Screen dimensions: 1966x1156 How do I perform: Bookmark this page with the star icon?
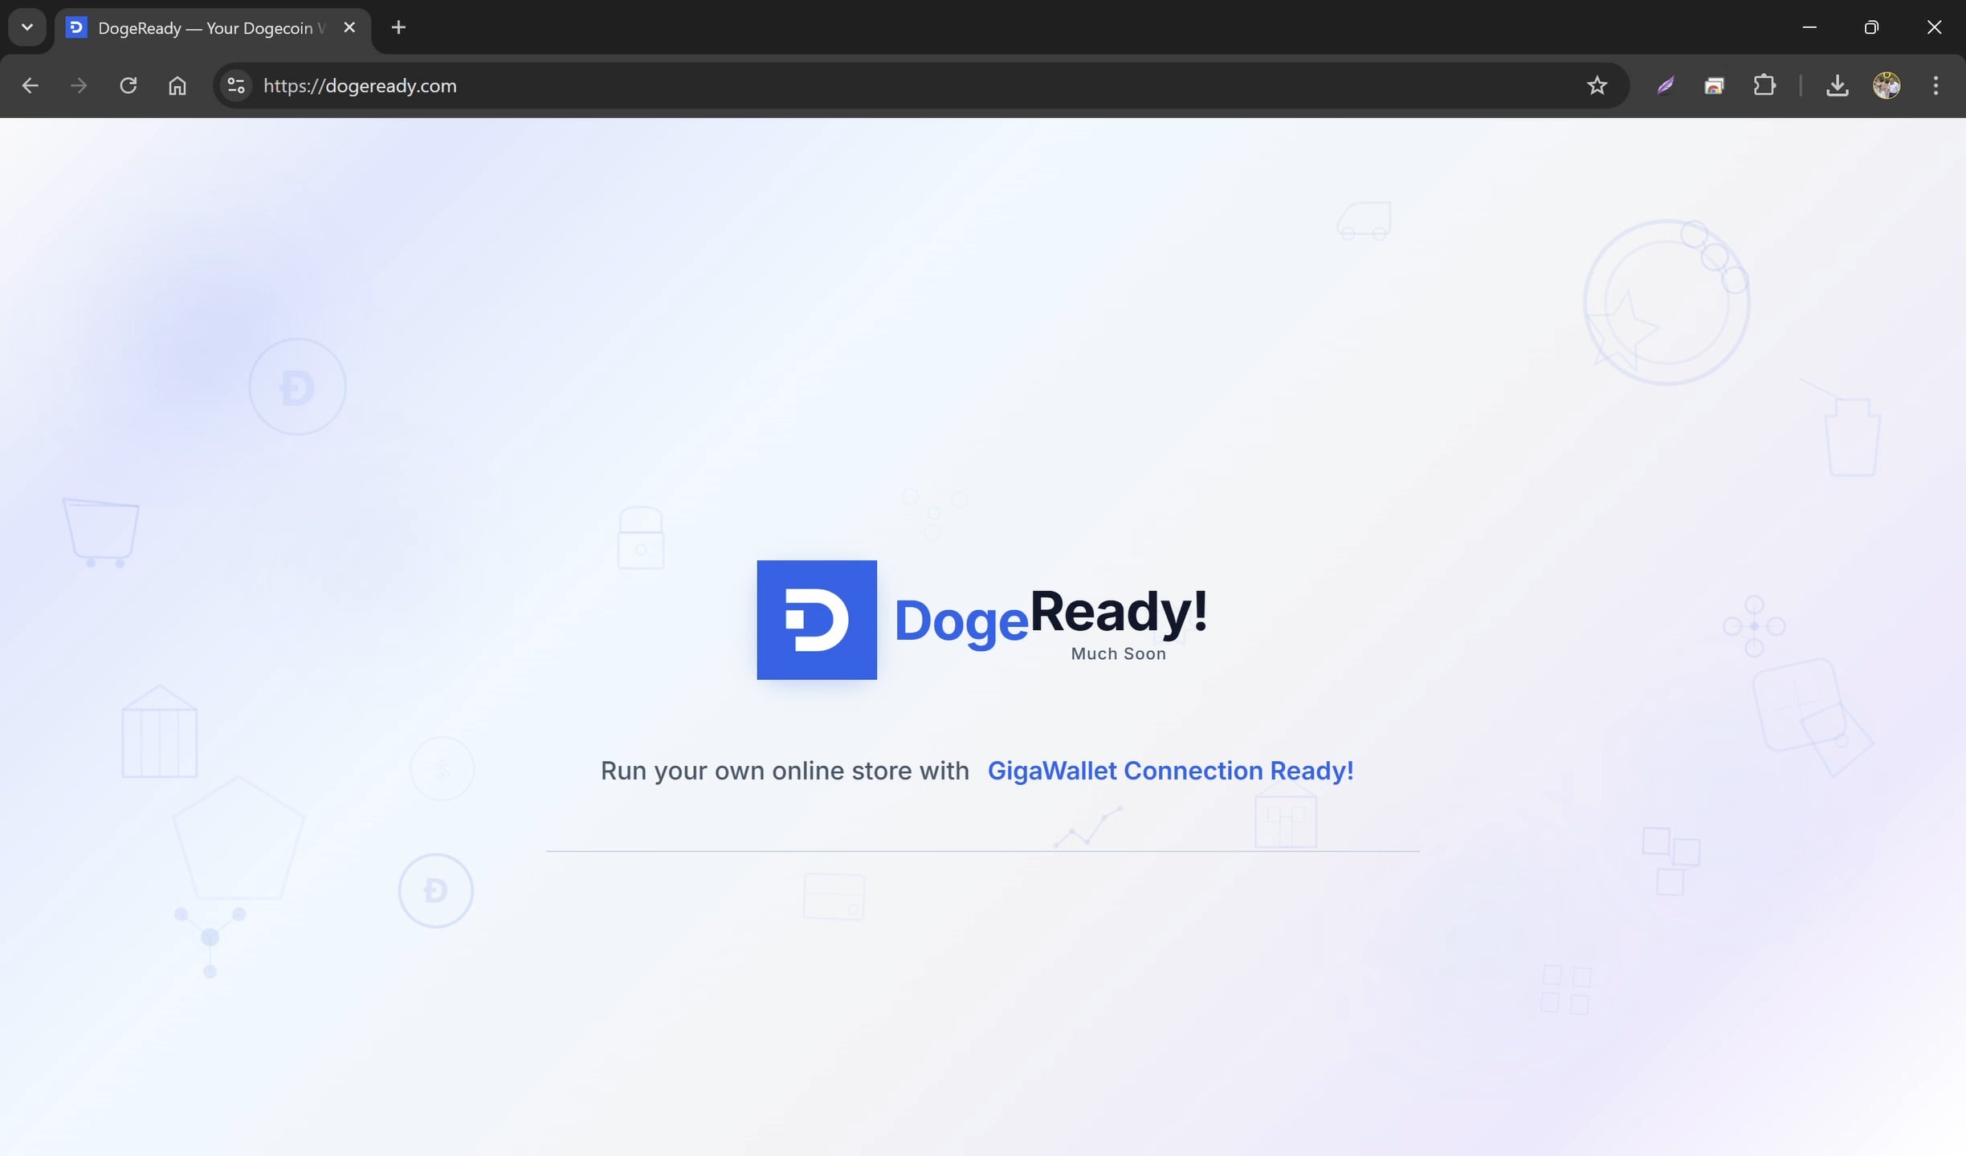coord(1597,86)
